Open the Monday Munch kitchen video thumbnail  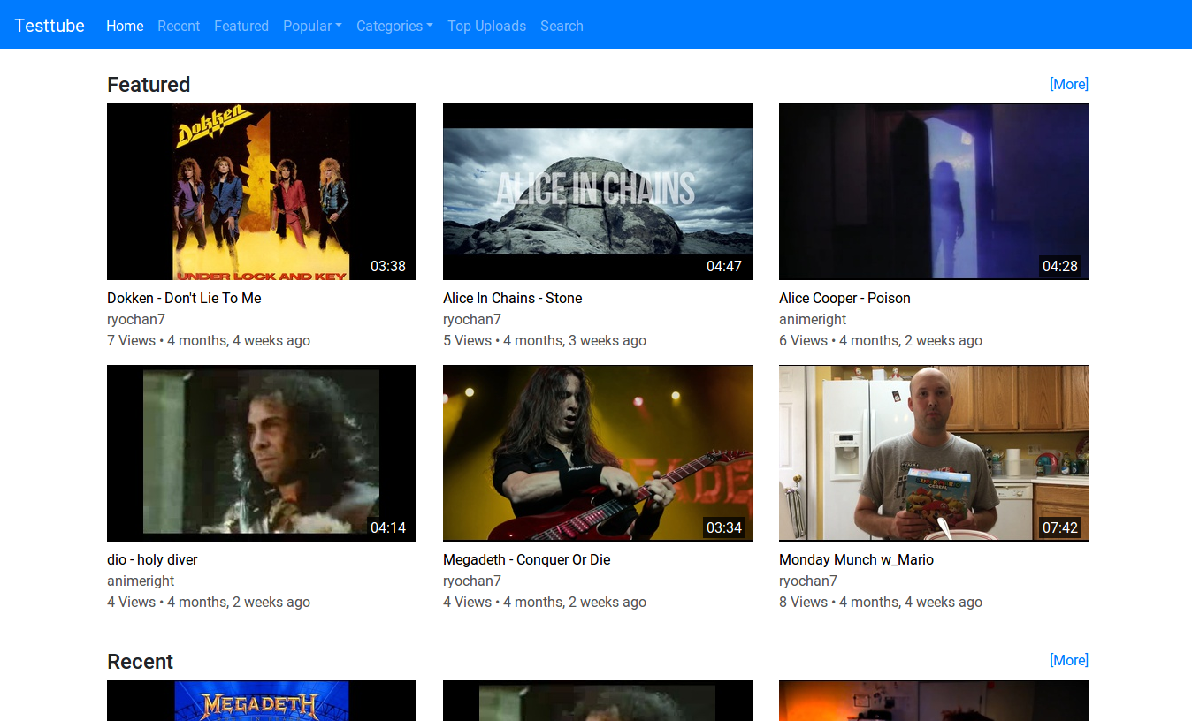click(x=934, y=453)
